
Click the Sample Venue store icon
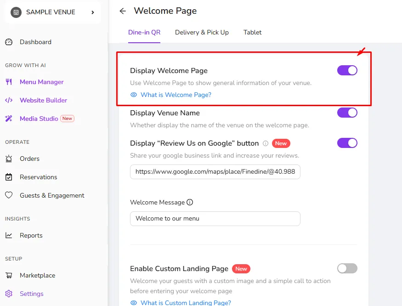point(16,12)
